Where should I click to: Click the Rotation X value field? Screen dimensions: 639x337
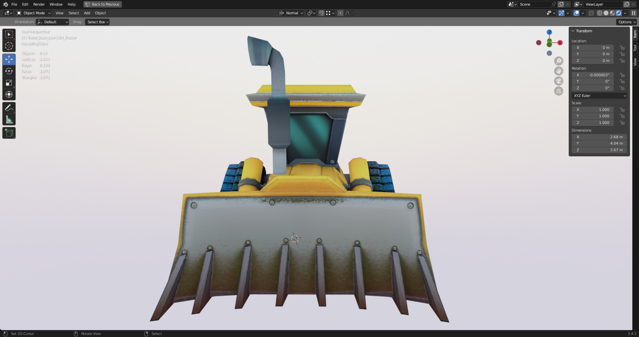coord(593,75)
